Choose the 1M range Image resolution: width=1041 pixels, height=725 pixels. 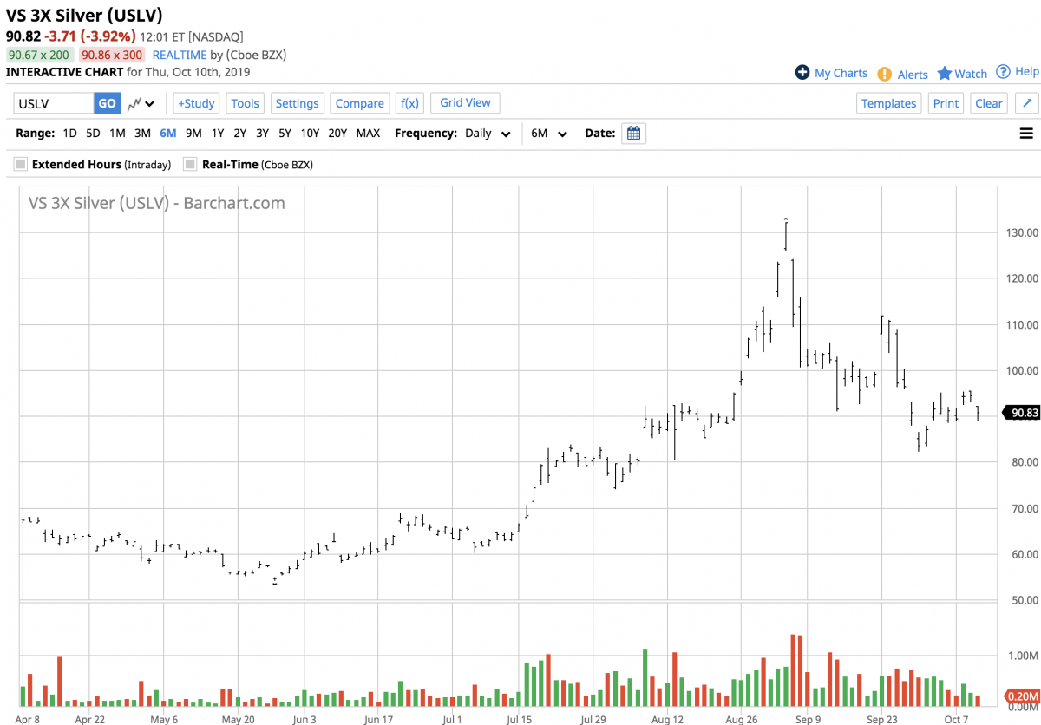click(117, 134)
